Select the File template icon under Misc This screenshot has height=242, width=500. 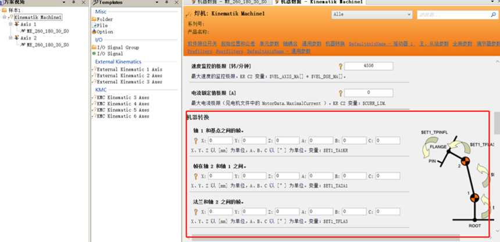[94, 25]
